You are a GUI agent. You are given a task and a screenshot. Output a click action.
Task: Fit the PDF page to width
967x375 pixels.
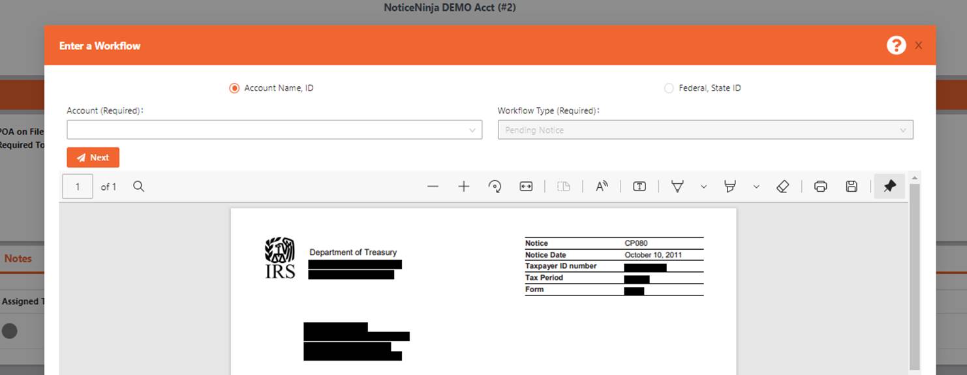coord(526,187)
